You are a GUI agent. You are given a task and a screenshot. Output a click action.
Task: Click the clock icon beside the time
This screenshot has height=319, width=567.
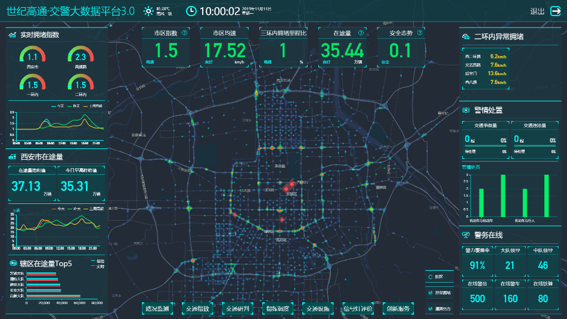click(191, 11)
